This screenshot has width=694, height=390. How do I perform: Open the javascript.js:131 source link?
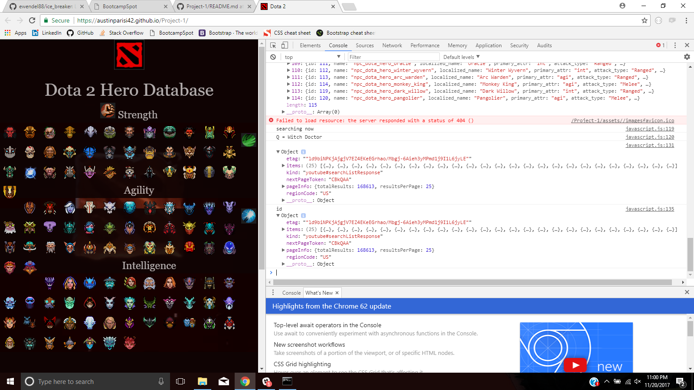pyautogui.click(x=650, y=145)
